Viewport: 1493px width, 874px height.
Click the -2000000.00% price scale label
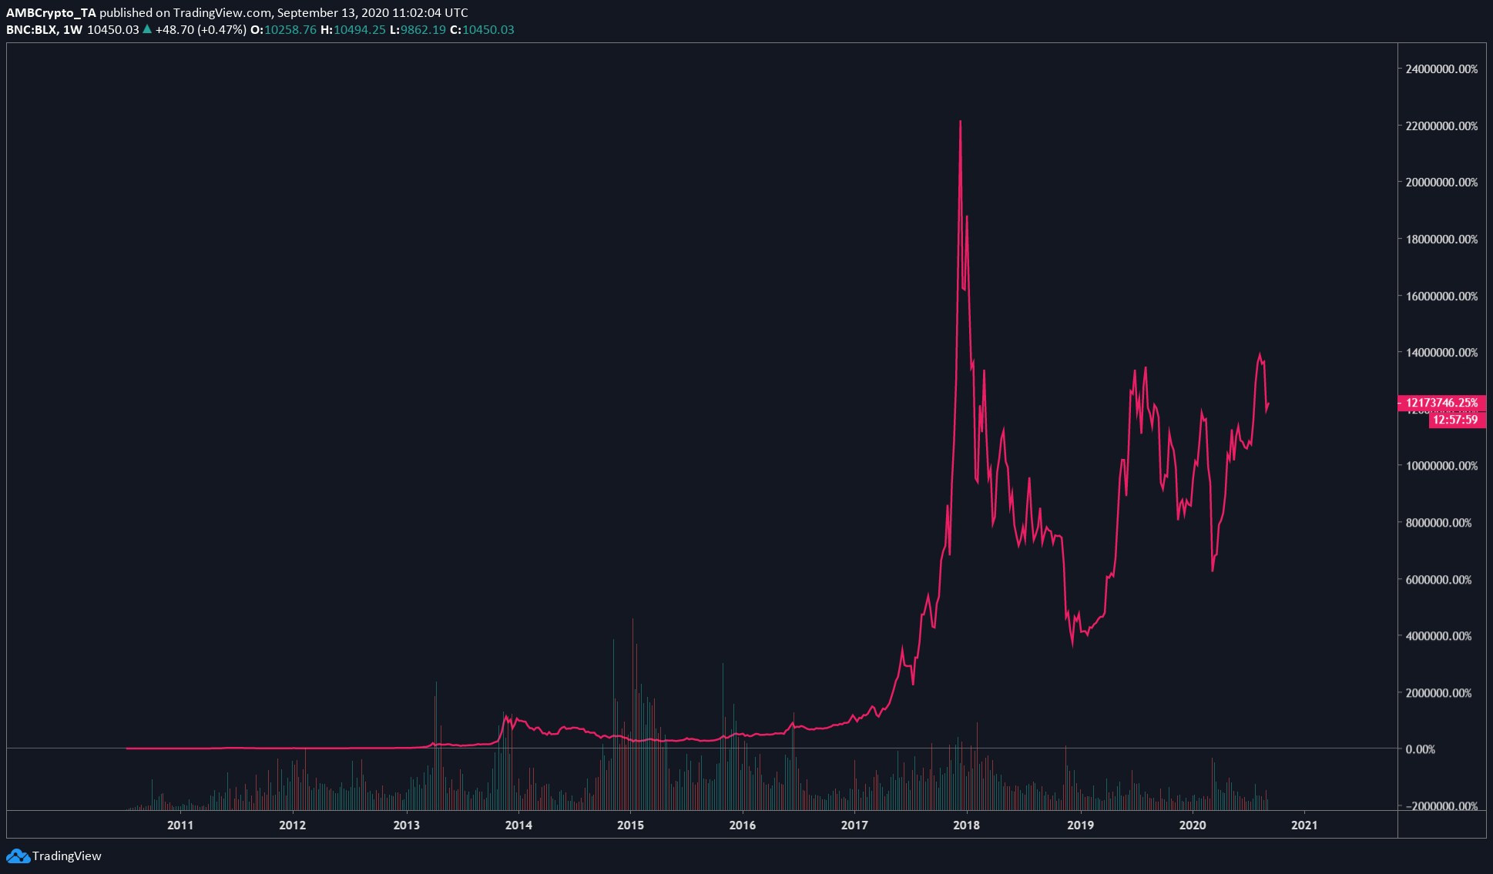(x=1441, y=806)
